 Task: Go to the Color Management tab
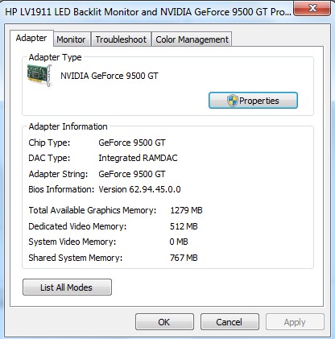[192, 39]
